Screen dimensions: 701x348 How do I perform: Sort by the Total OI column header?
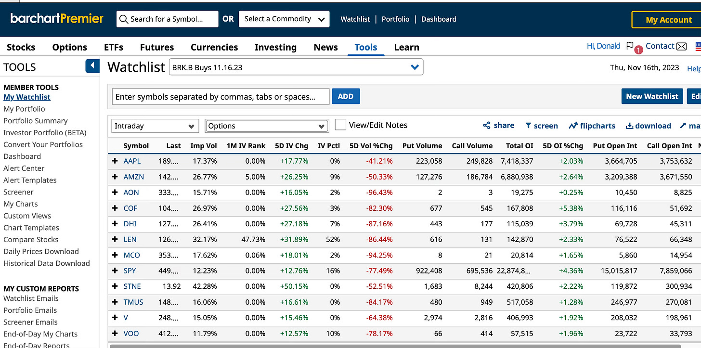[x=519, y=146]
